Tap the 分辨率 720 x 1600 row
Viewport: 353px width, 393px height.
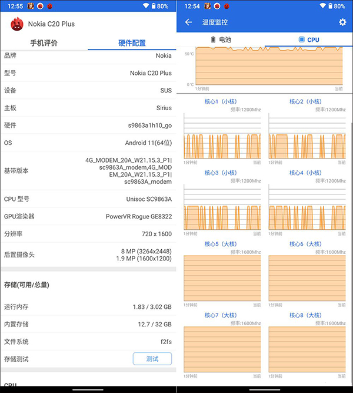(88, 234)
